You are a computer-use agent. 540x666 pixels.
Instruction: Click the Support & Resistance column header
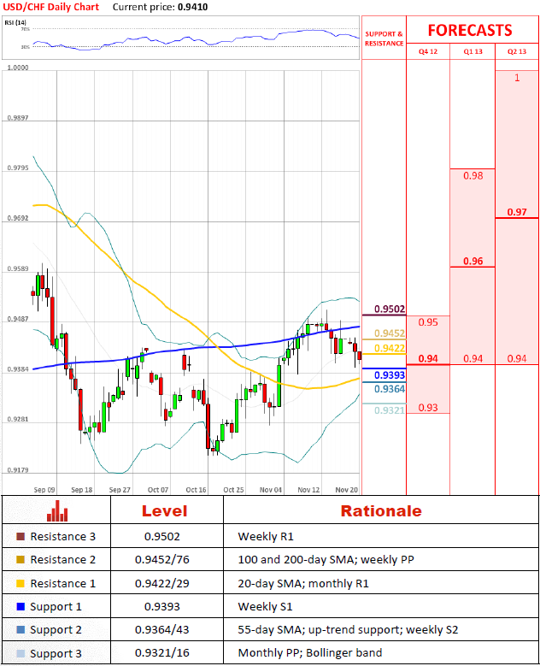tap(384, 38)
